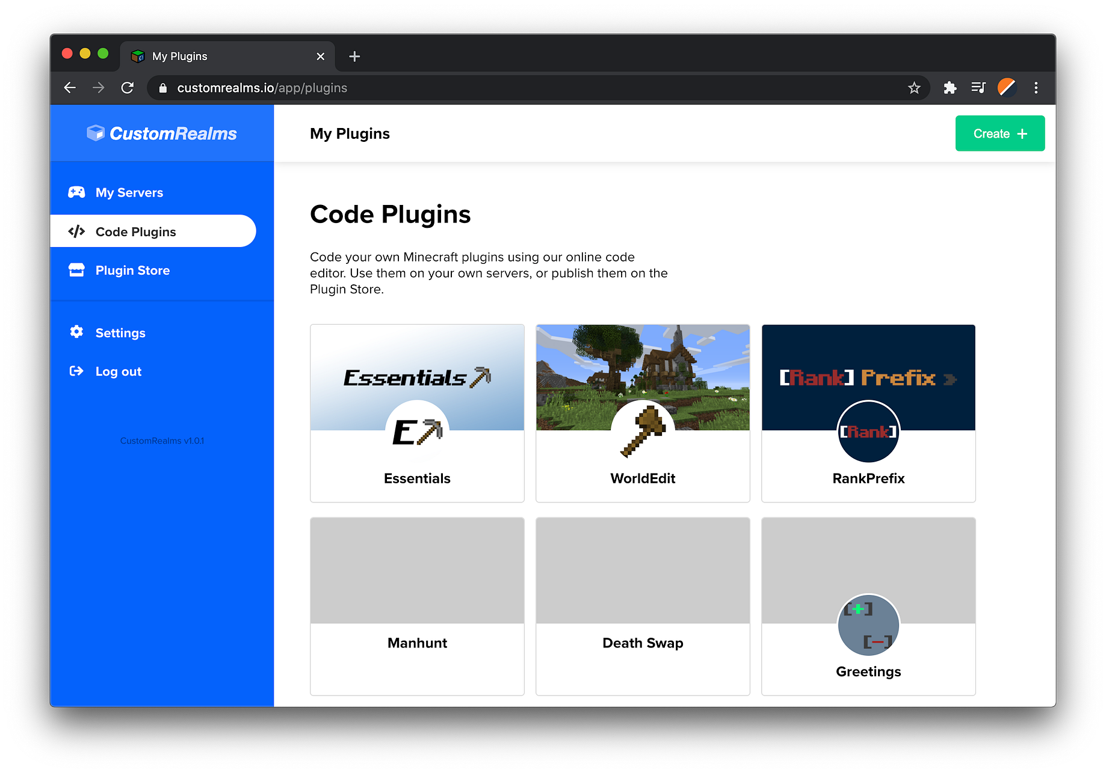Click the WorldEdit wooden axe avatar
This screenshot has width=1106, height=773.
643,431
